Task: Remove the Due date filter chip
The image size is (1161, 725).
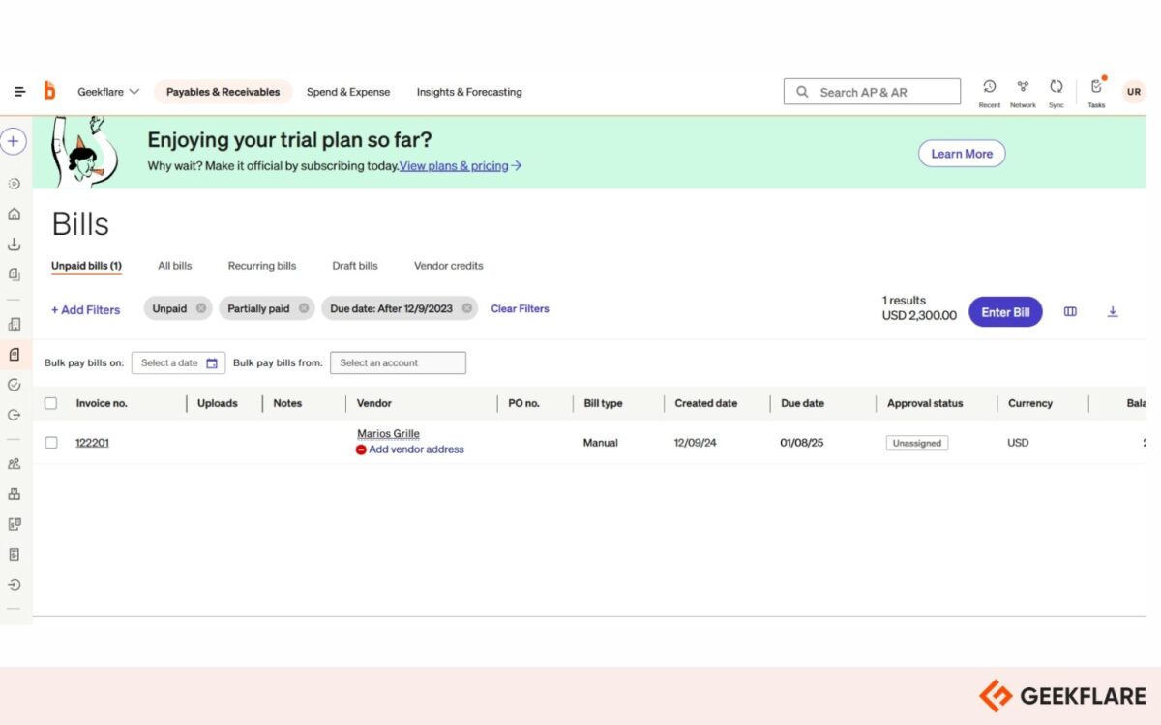Action: coord(467,308)
